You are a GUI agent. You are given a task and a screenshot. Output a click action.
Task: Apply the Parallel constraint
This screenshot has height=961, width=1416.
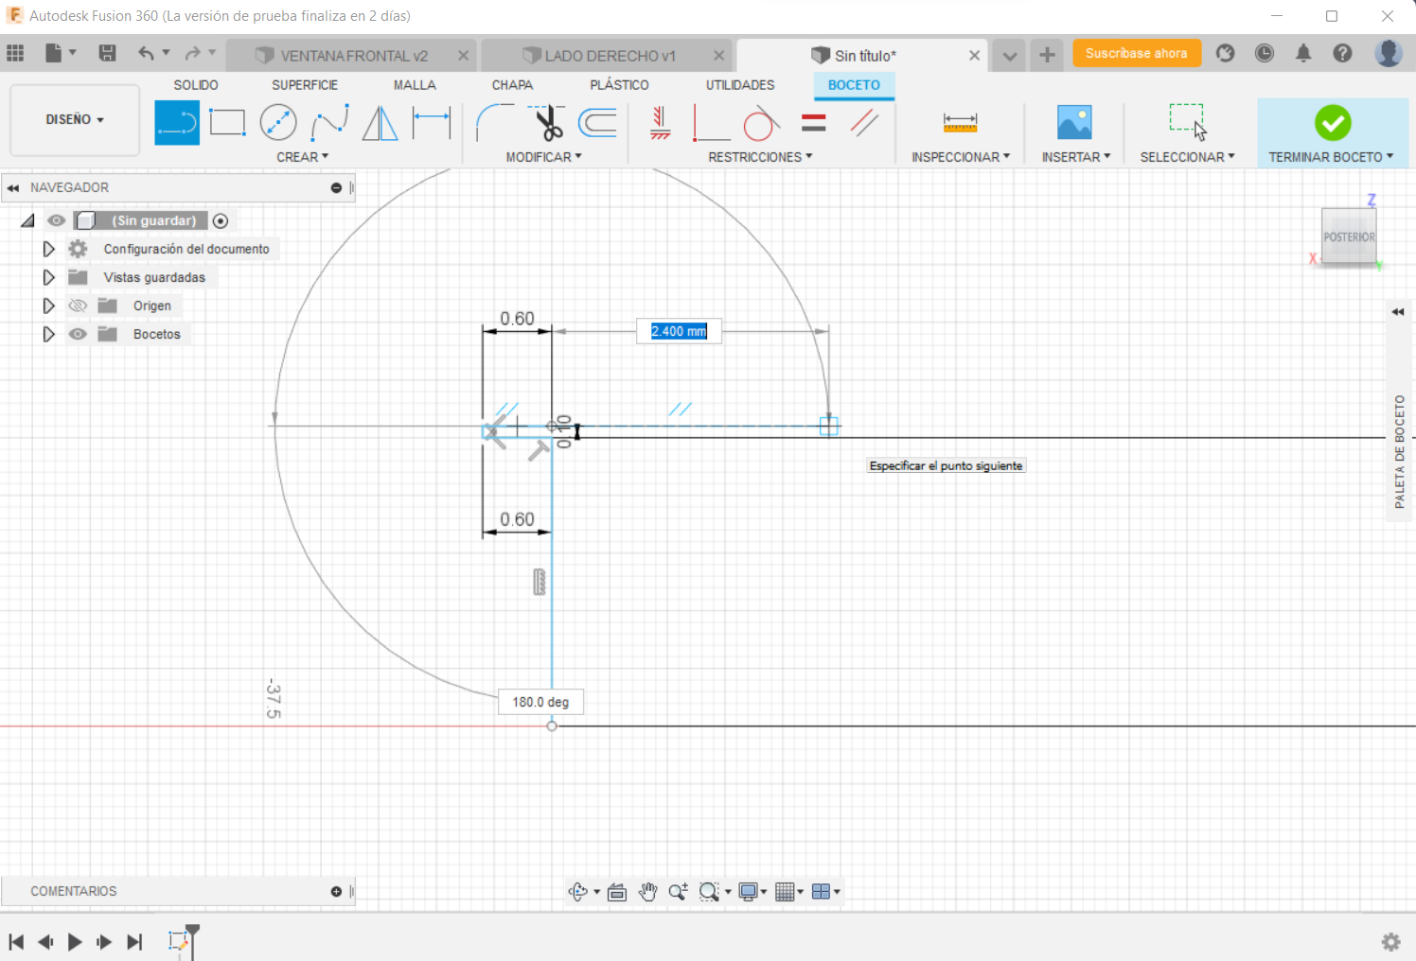(x=864, y=123)
